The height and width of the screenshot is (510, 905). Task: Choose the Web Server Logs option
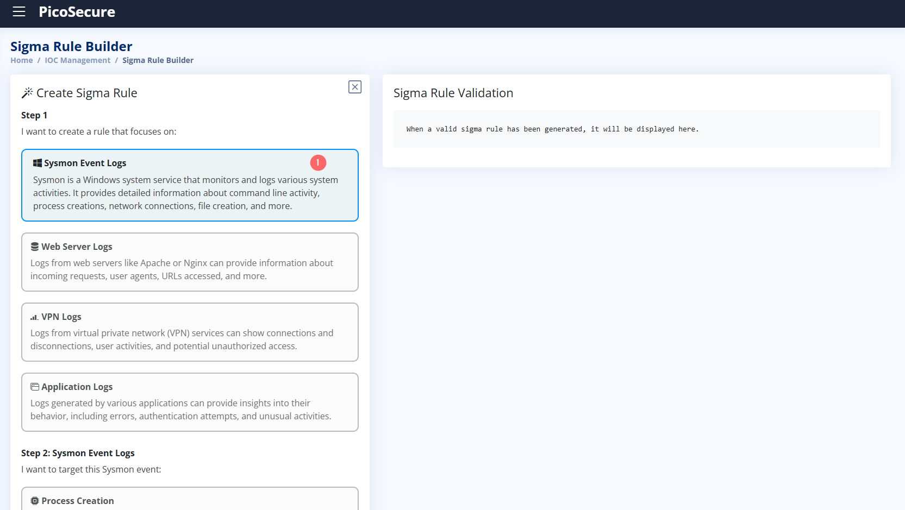click(190, 262)
